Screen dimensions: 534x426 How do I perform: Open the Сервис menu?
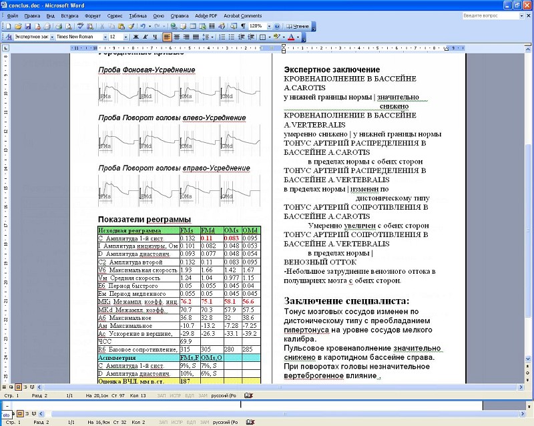[x=115, y=15]
